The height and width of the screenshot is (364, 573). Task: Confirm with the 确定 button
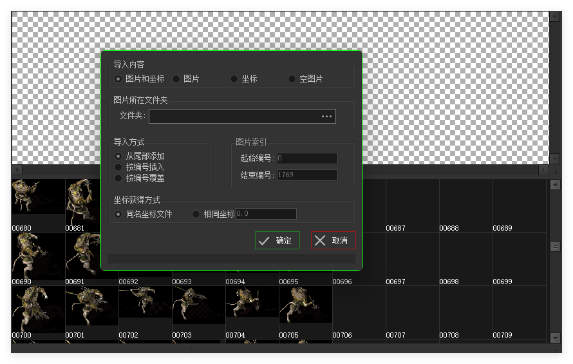(277, 240)
